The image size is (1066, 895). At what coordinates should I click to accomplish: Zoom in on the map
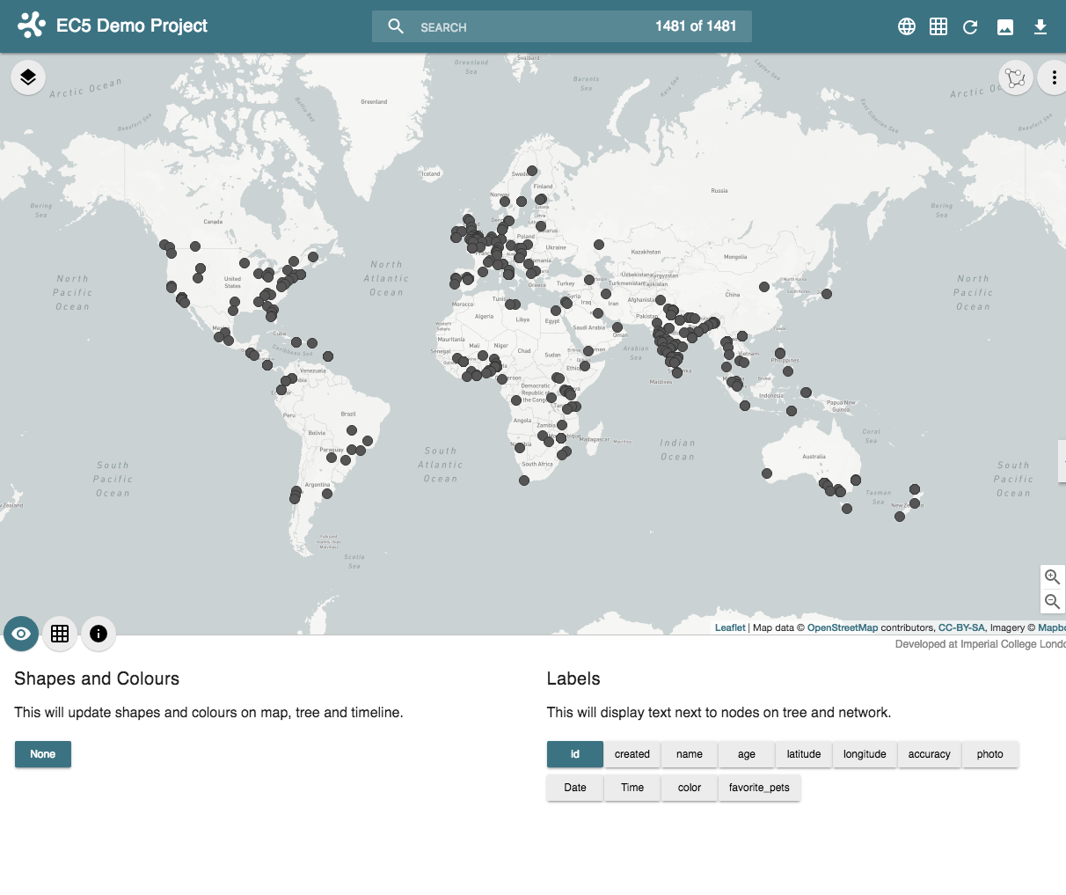(x=1052, y=577)
